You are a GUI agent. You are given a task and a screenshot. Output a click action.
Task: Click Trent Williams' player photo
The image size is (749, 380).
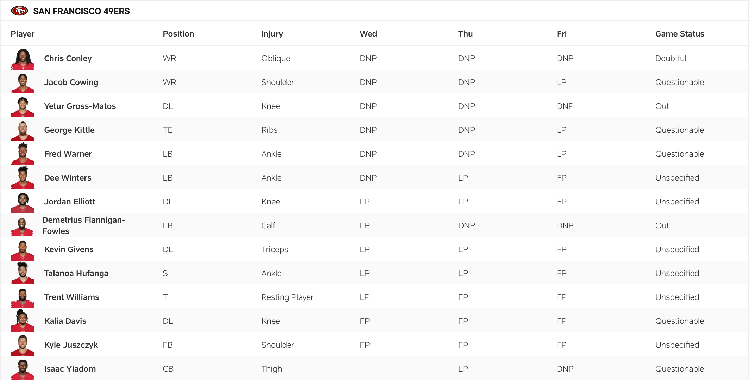click(x=23, y=297)
